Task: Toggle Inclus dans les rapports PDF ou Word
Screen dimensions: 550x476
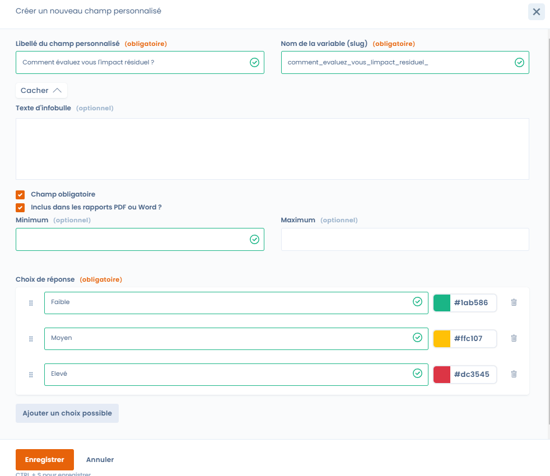Action: [20, 208]
